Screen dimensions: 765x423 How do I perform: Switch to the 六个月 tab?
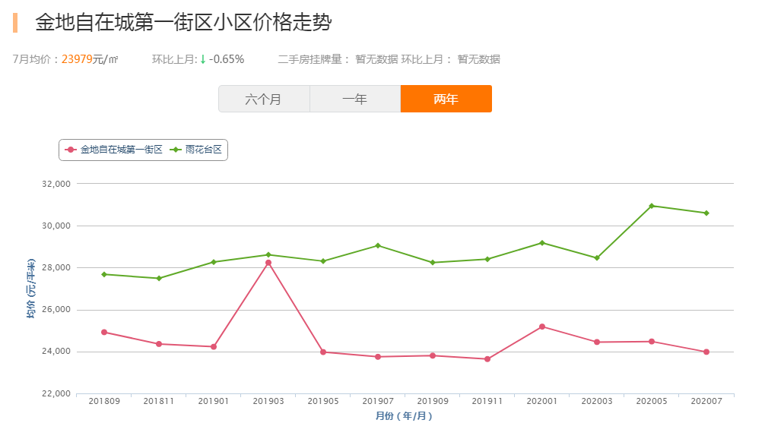(264, 99)
